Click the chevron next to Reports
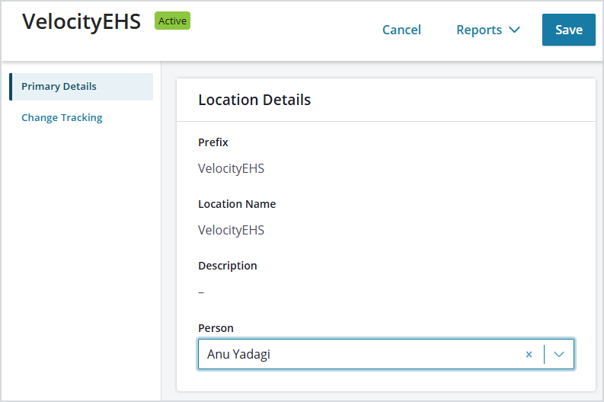This screenshot has width=604, height=402. [x=515, y=30]
